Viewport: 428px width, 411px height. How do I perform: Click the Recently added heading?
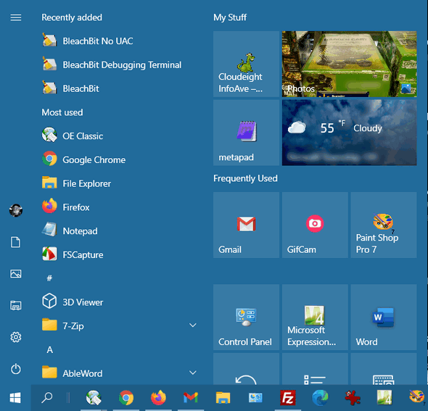point(72,17)
